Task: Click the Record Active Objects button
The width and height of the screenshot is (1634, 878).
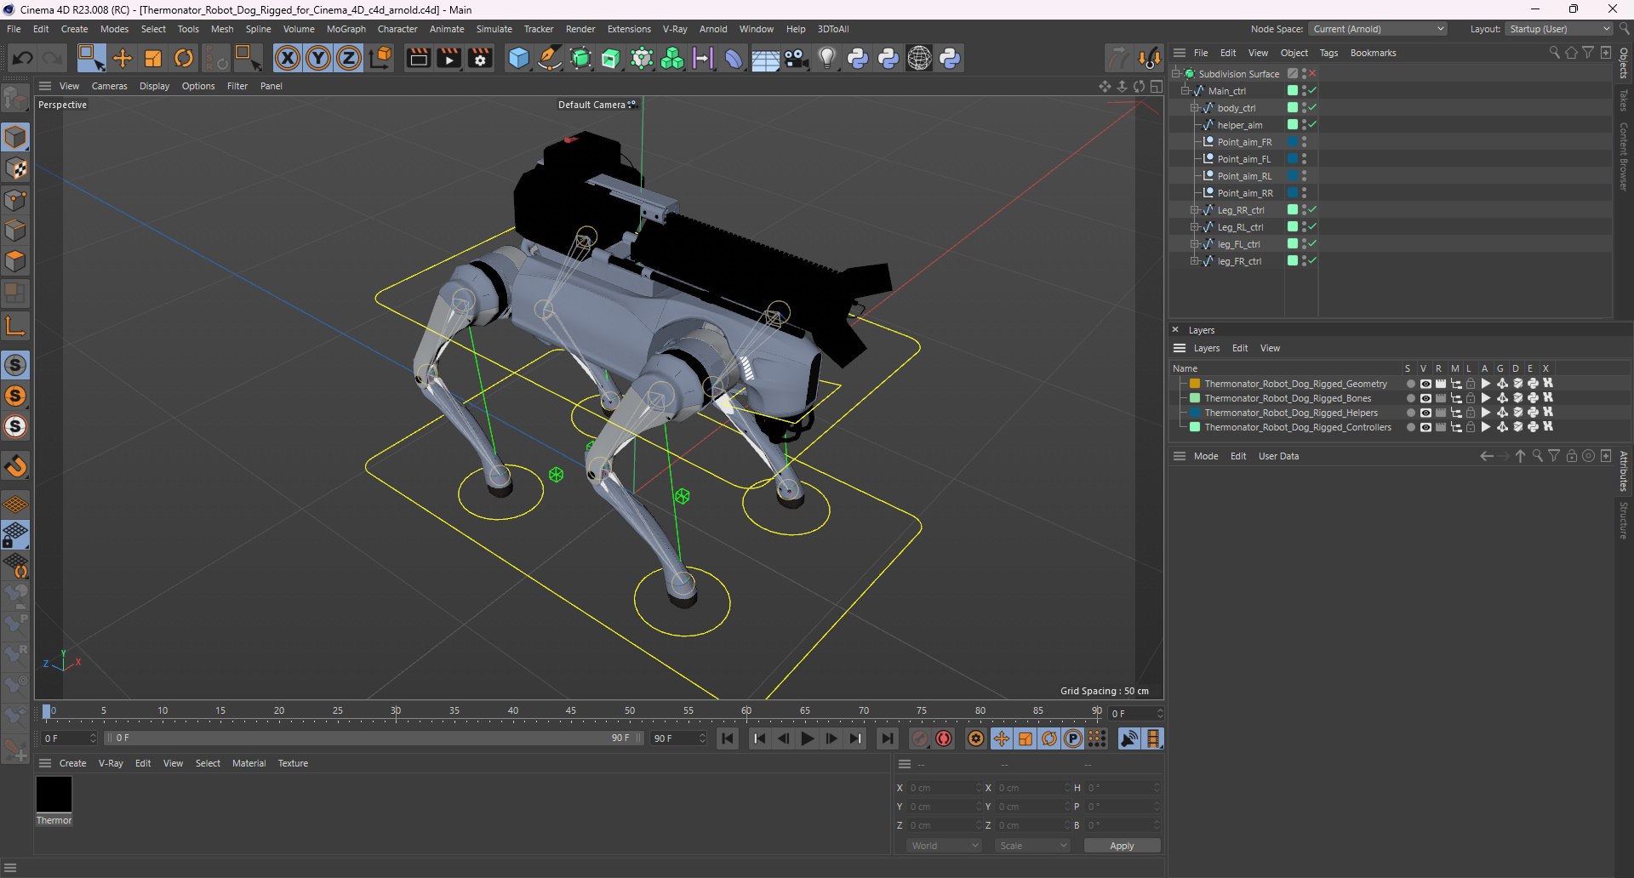Action: pos(920,738)
